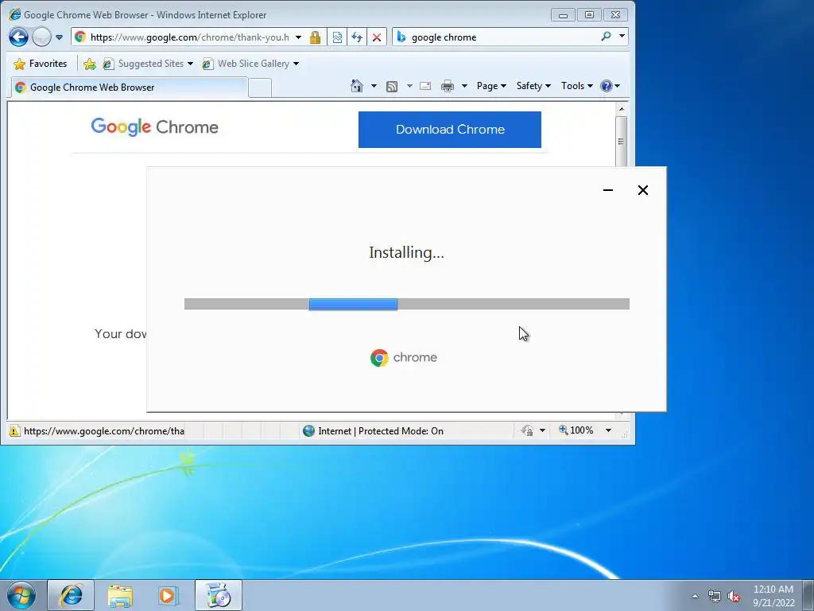
Task: Open a new blank tab
Action: pos(260,88)
